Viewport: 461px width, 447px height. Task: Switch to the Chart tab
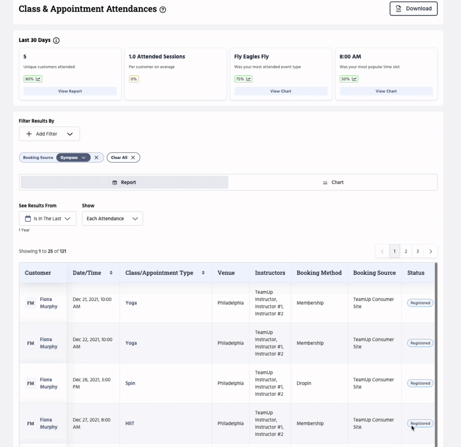click(x=333, y=182)
